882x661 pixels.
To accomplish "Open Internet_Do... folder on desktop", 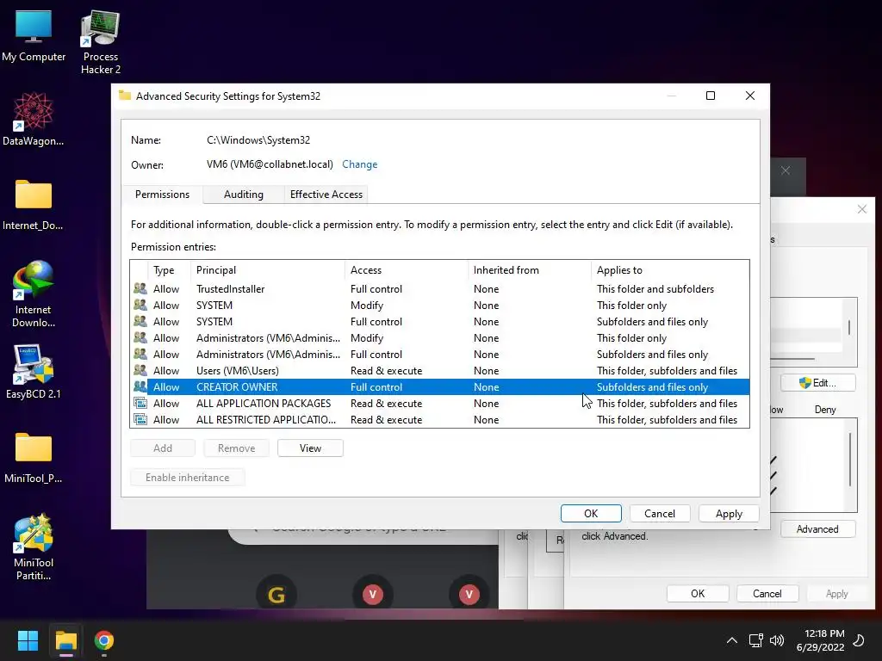I will (34, 205).
